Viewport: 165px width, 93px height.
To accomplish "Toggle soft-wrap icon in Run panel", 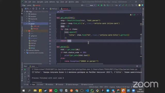I will click(28, 76).
